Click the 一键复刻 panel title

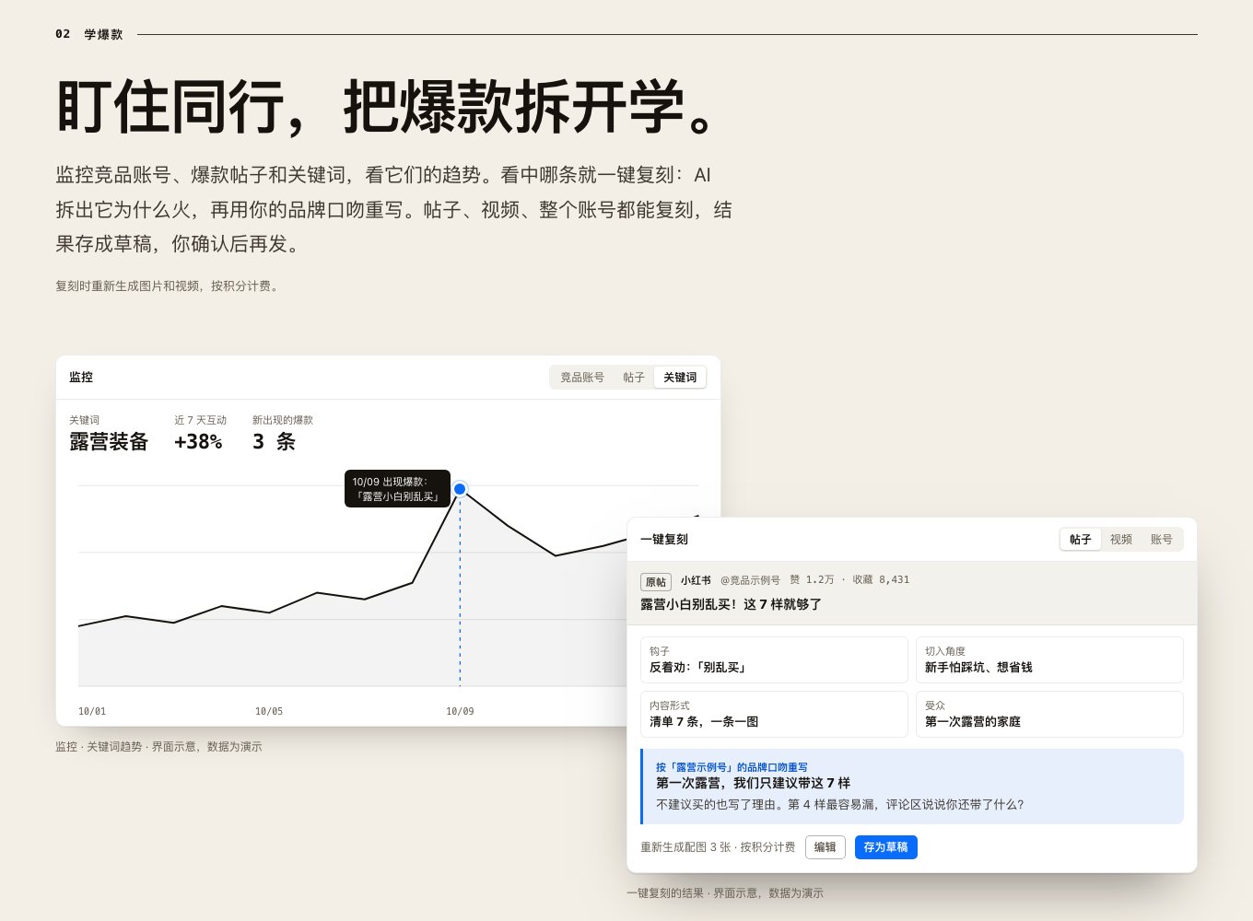point(664,540)
